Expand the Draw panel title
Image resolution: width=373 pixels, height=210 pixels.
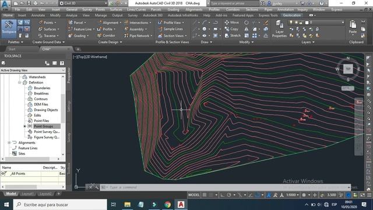(206, 42)
